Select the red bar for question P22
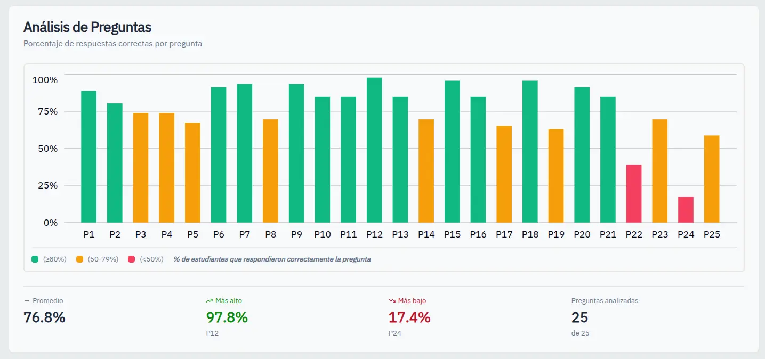This screenshot has width=765, height=359. click(x=634, y=193)
